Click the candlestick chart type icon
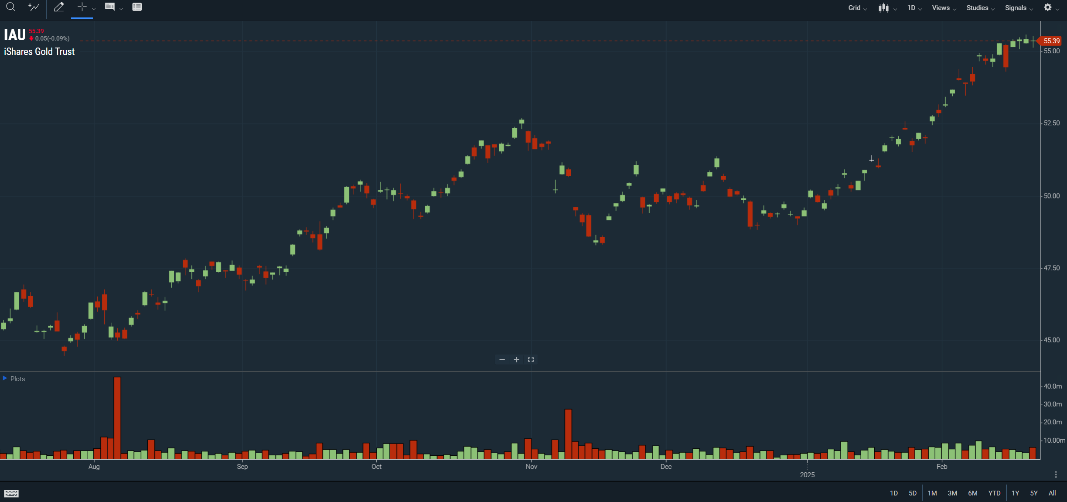Viewport: 1067px width, 502px height. tap(883, 8)
